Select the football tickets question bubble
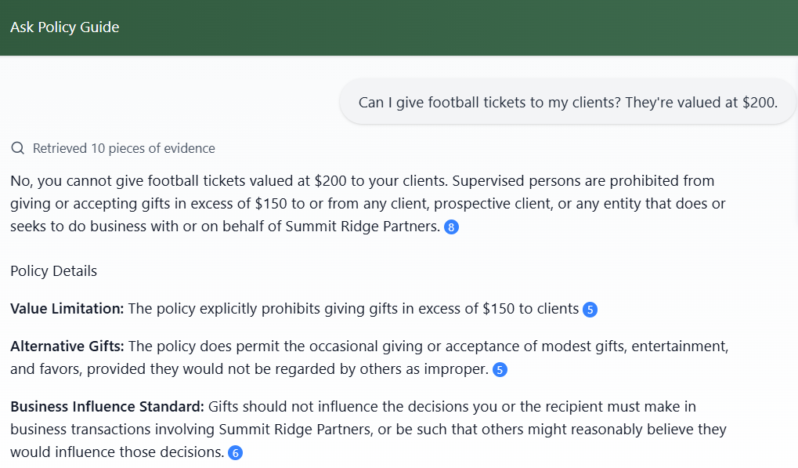The height and width of the screenshot is (468, 798). pyautogui.click(x=567, y=102)
